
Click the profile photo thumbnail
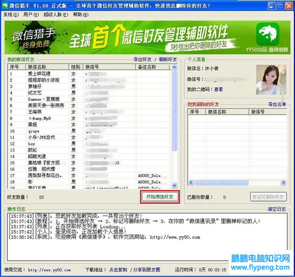271,80
